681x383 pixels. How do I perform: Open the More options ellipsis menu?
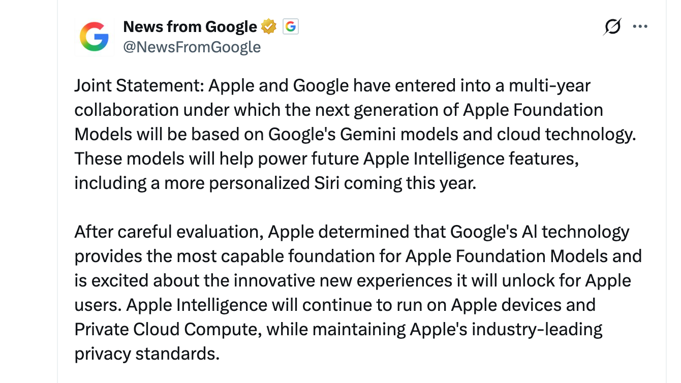click(640, 26)
